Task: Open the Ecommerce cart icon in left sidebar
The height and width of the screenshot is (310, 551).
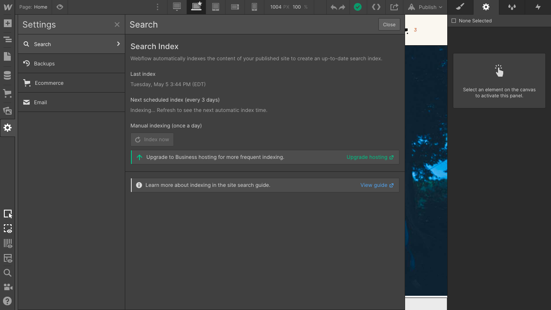Action: (7, 93)
